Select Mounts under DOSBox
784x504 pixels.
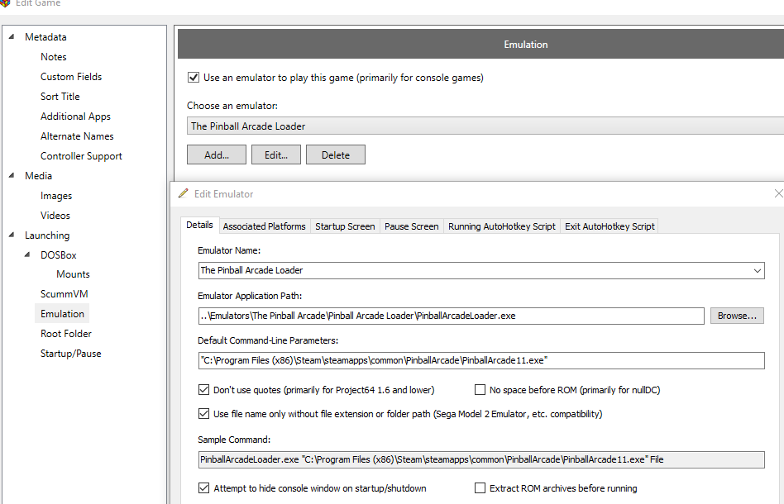pyautogui.click(x=73, y=273)
